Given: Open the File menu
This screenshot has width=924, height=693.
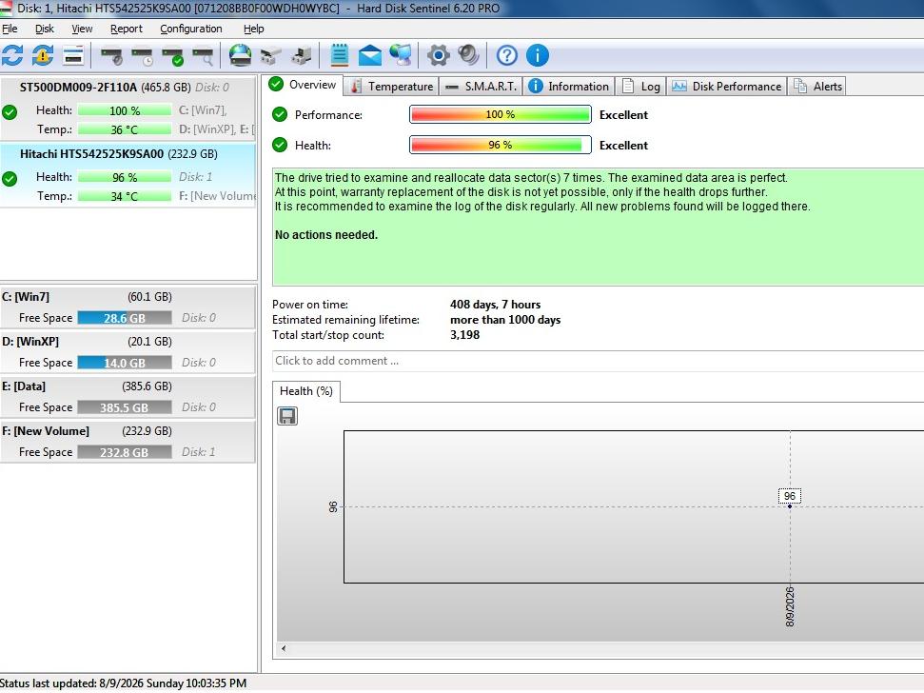Looking at the screenshot, I should click(10, 29).
